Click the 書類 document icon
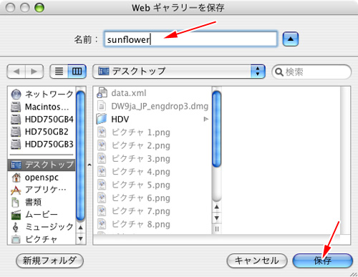The image size is (358, 277). tap(16, 203)
